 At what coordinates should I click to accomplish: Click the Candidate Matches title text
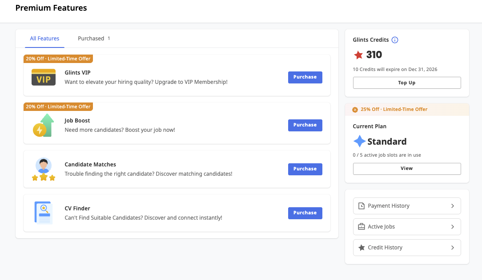[90, 164]
